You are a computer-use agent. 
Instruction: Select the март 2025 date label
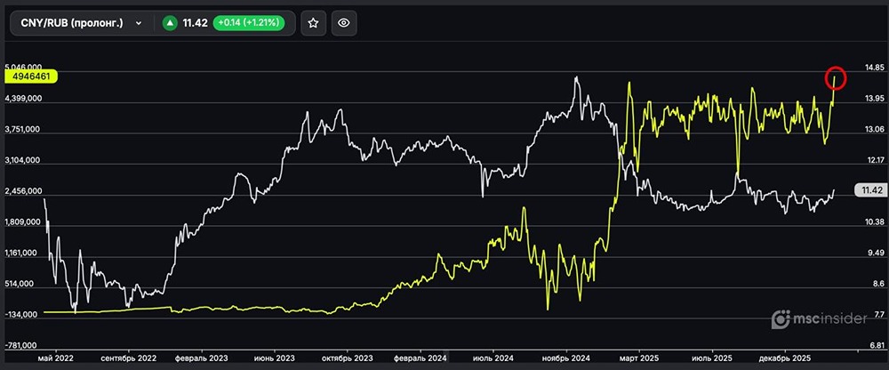(x=639, y=358)
